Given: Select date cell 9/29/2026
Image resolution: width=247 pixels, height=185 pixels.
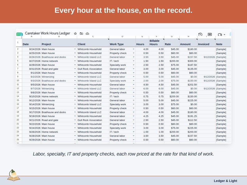Looking at the screenshot, I should point(31,140).
